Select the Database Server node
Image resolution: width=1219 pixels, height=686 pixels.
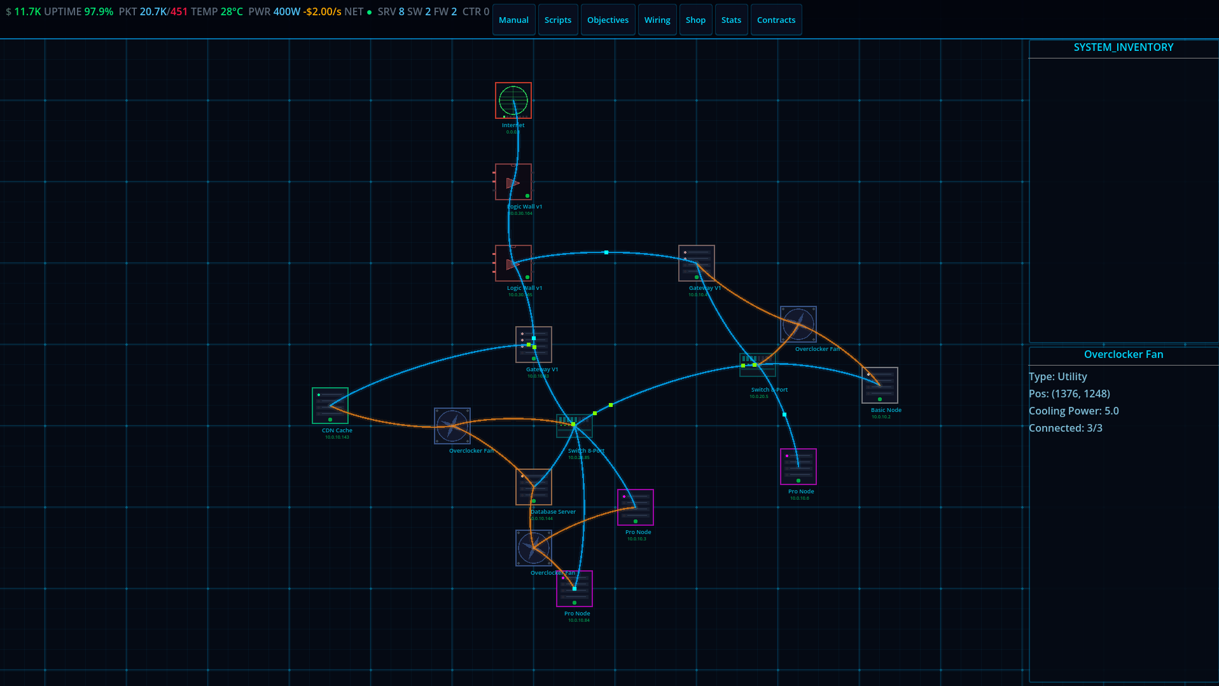(x=534, y=487)
